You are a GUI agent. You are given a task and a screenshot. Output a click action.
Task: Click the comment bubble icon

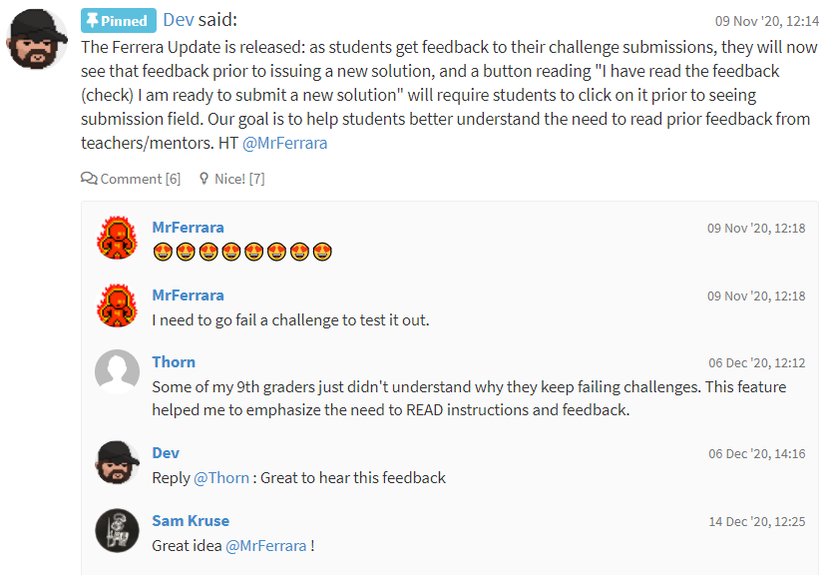(89, 179)
